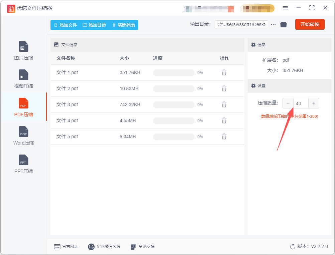Select the PDF压缩 sidebar tab

pos(23,107)
